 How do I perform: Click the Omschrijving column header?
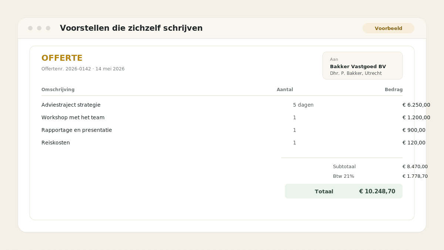58,90
